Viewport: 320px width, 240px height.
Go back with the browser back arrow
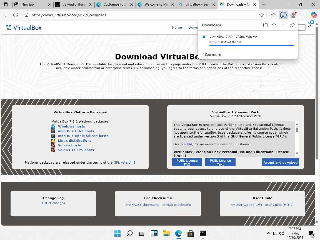[x=6, y=15]
